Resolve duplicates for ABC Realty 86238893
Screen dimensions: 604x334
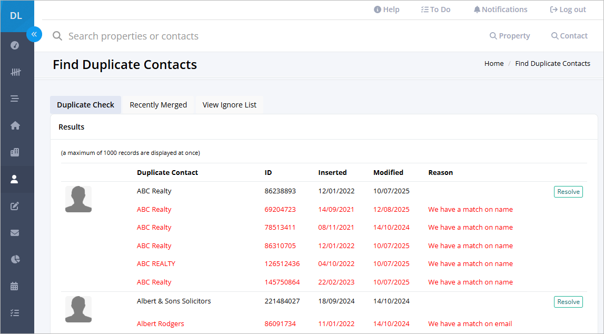[568, 192]
